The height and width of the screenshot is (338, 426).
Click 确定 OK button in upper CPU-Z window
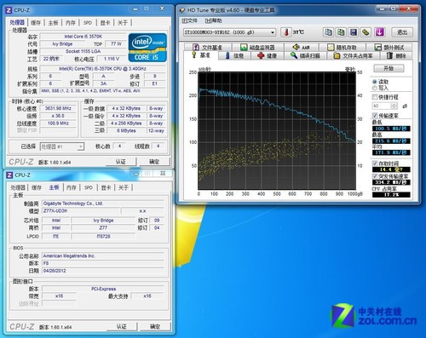pyautogui.click(x=154, y=162)
